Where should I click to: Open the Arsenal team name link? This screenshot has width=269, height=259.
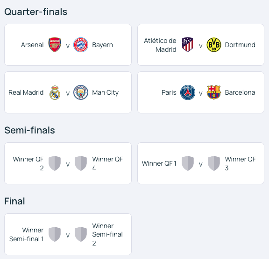(x=32, y=45)
